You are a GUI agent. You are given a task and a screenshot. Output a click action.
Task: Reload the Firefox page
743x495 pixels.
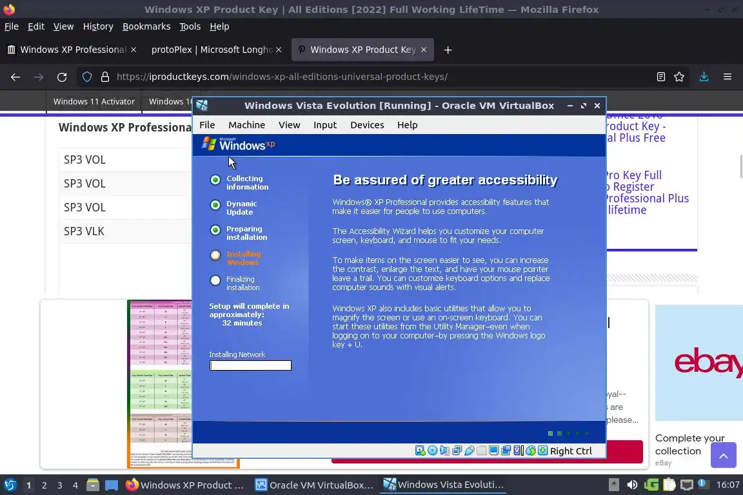62,77
